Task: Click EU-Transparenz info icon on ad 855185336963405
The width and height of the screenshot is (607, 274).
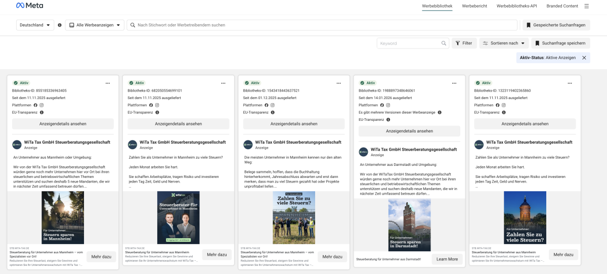Action: [41, 112]
